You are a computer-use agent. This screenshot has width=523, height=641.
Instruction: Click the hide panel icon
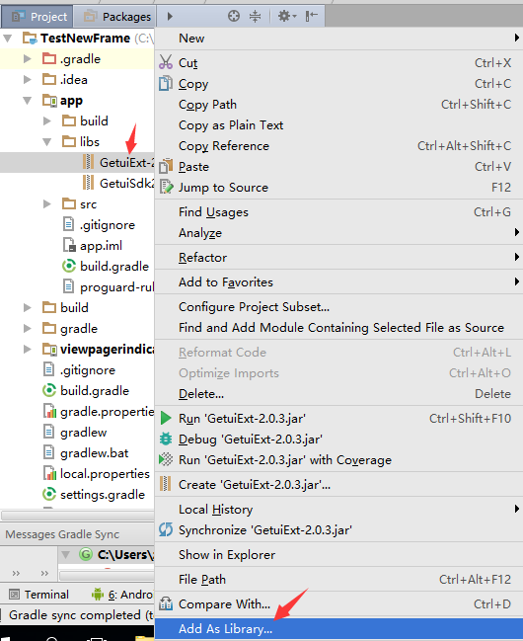coord(312,17)
